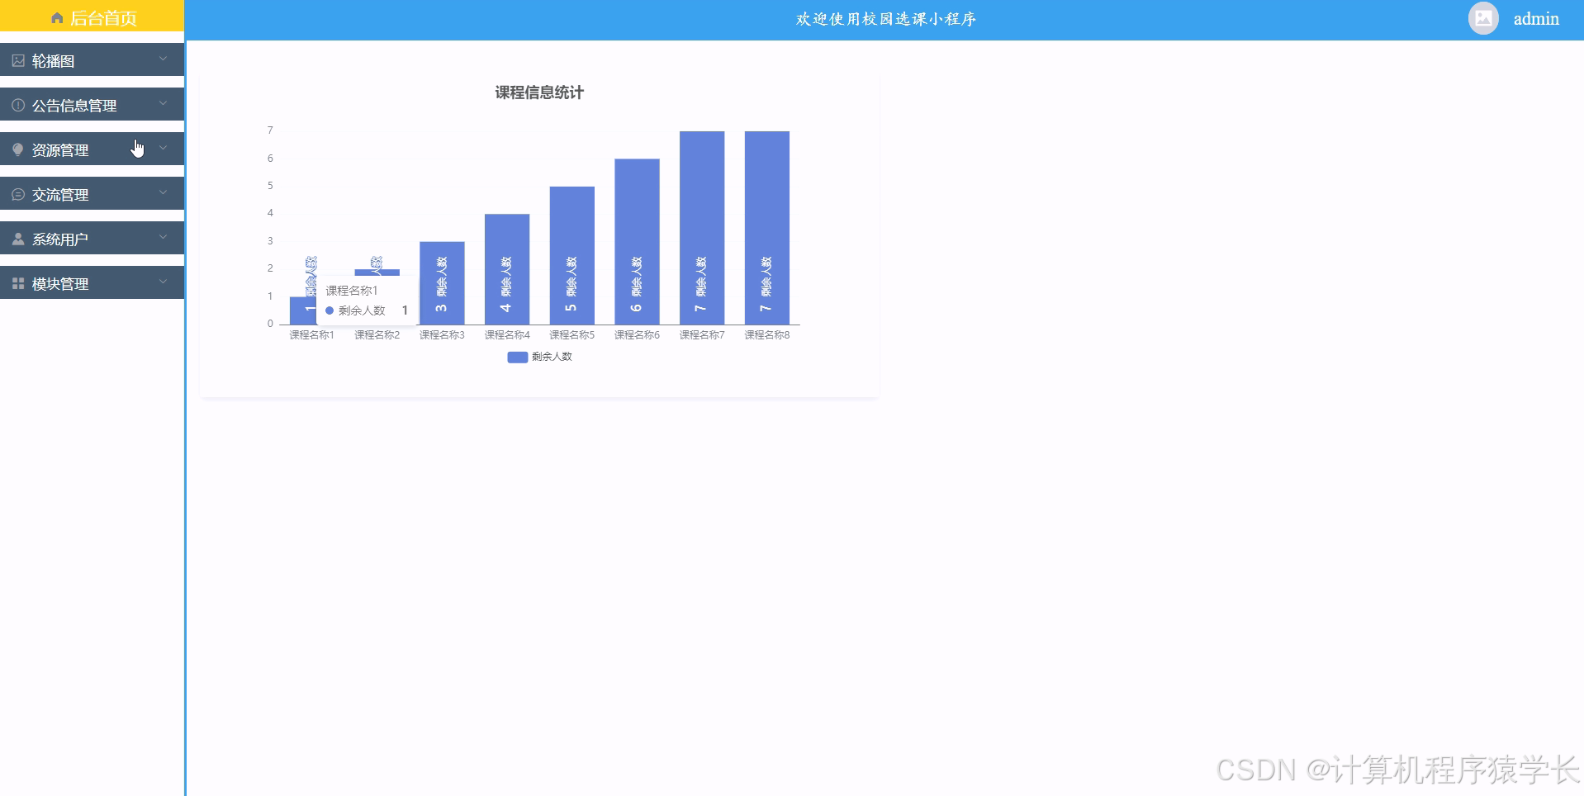The height and width of the screenshot is (796, 1584).
Task: Click the axis label 课程名称2
Action: point(377,335)
